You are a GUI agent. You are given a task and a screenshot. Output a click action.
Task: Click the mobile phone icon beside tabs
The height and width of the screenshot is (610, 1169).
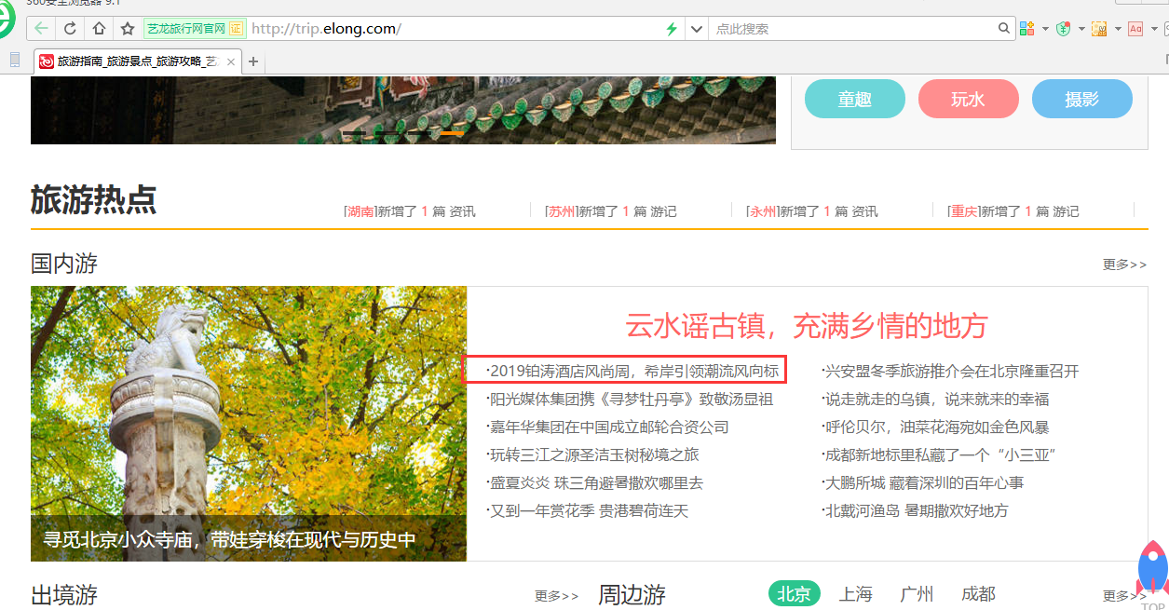14,61
